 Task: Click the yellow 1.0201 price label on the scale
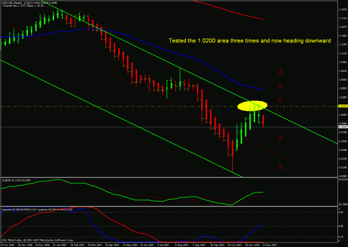pos(343,106)
